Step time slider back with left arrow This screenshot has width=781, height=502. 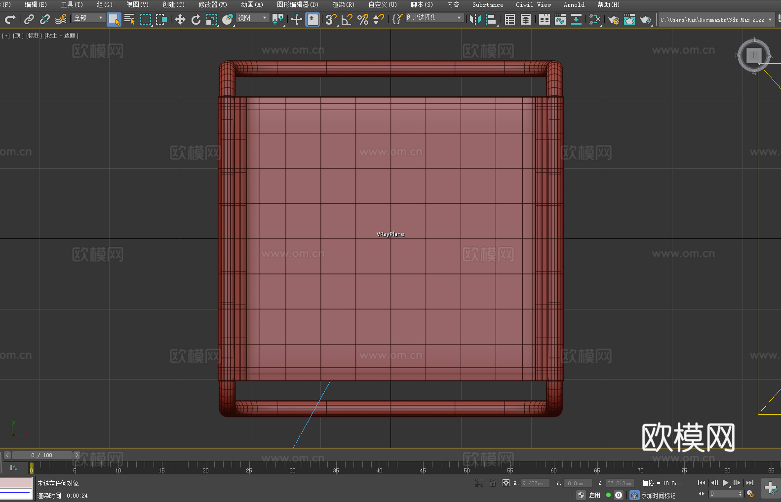tap(7, 455)
